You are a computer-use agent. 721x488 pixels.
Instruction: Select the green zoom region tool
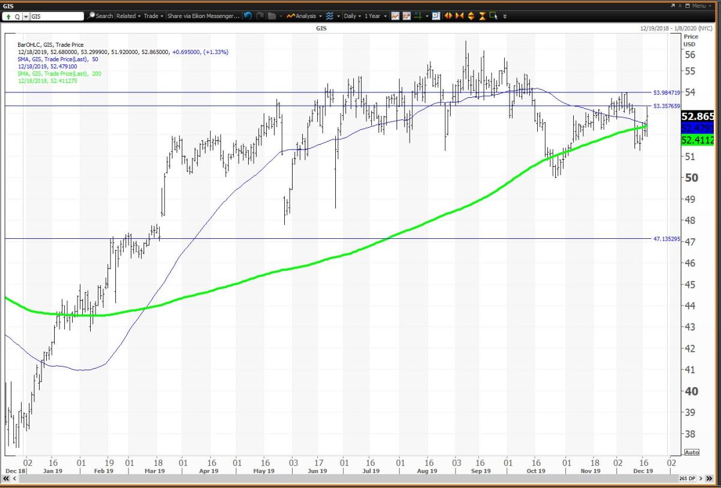click(x=493, y=16)
